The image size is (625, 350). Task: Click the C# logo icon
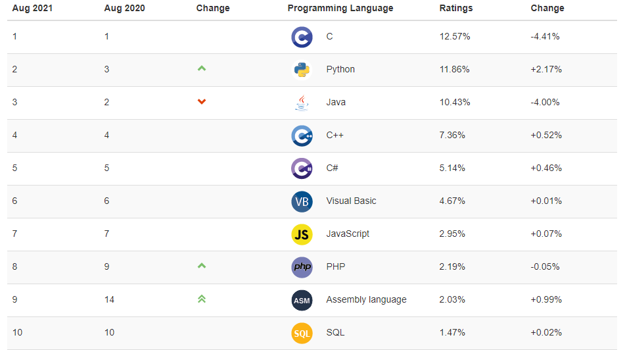tap(302, 168)
